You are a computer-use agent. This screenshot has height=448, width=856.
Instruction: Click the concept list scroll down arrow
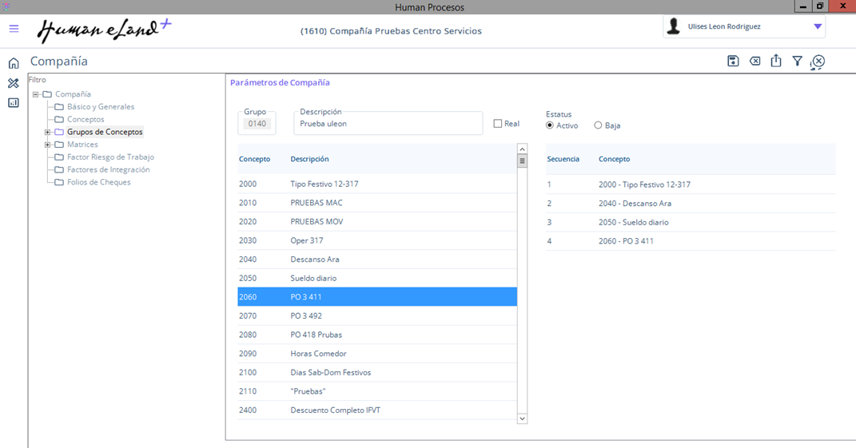[x=522, y=418]
